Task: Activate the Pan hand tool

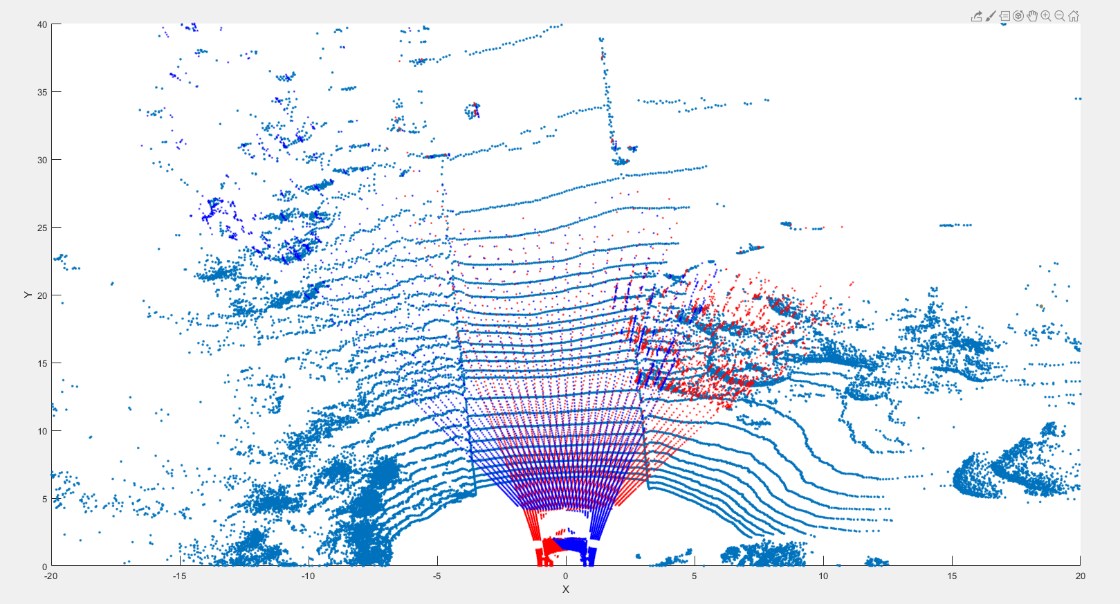Action: 1032,16
